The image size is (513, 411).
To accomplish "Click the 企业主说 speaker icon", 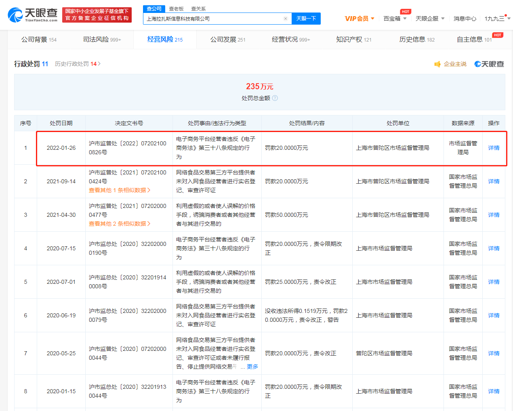I will [437, 64].
